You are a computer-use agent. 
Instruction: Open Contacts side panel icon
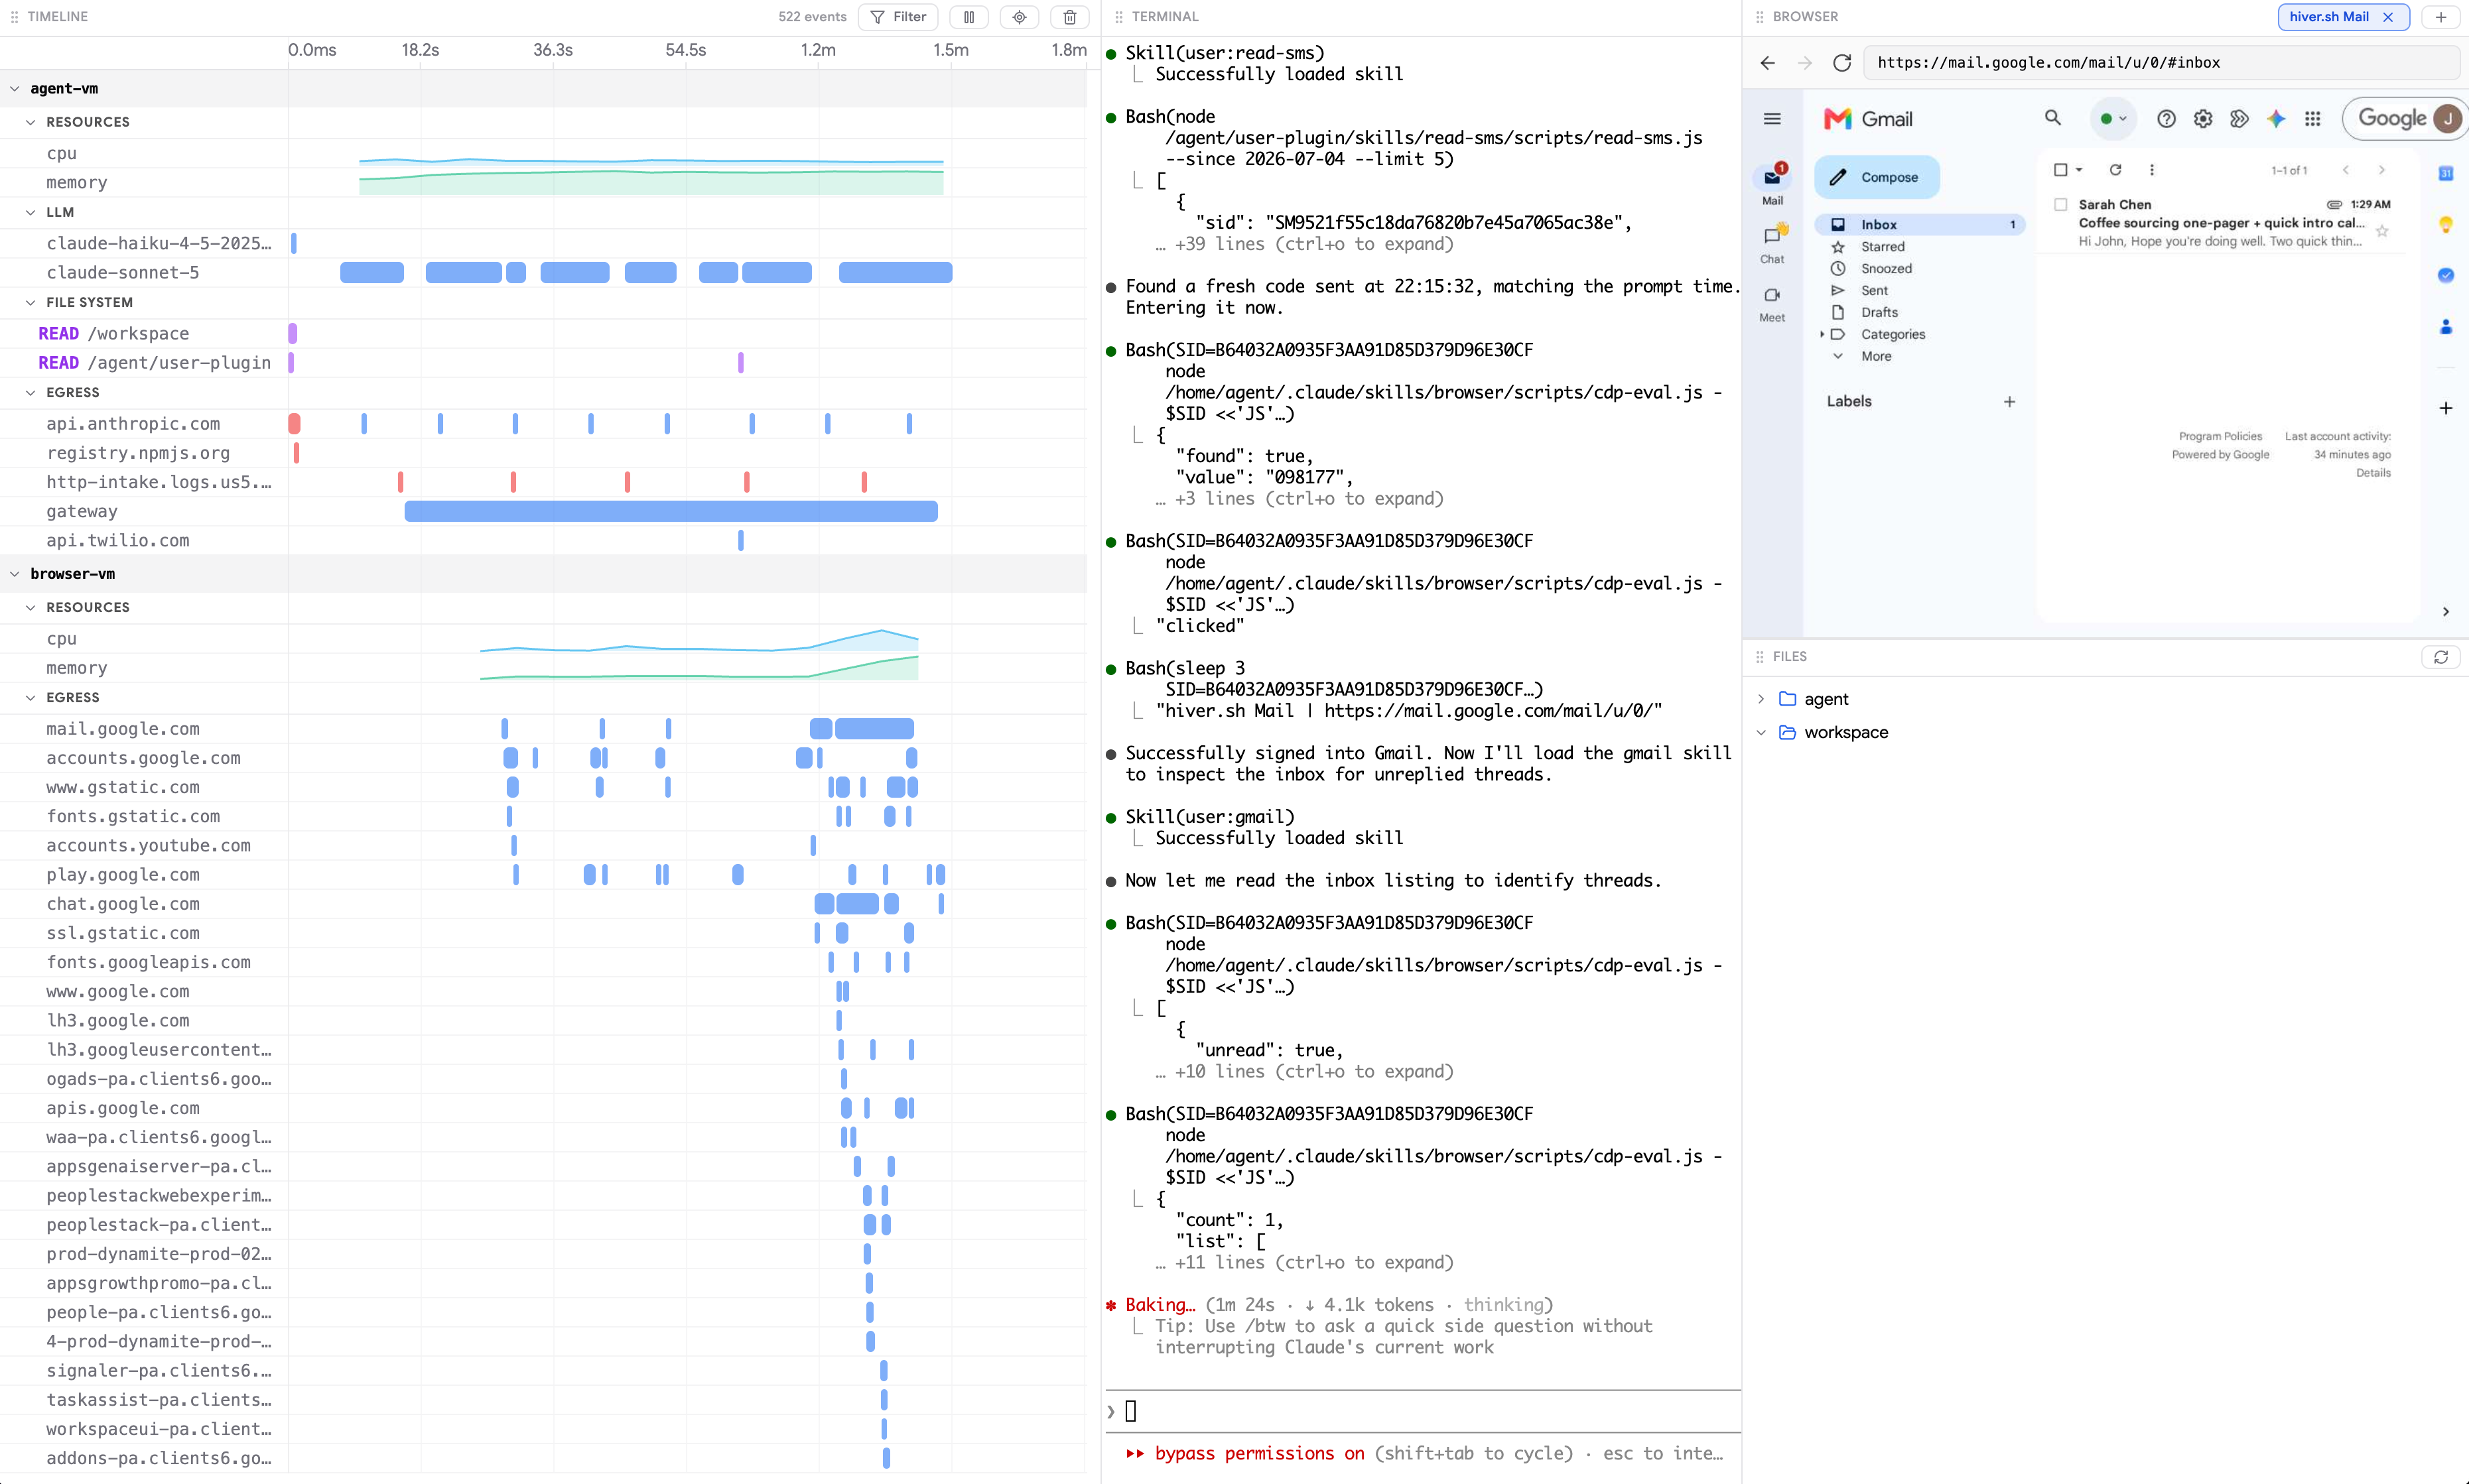pos(2445,327)
